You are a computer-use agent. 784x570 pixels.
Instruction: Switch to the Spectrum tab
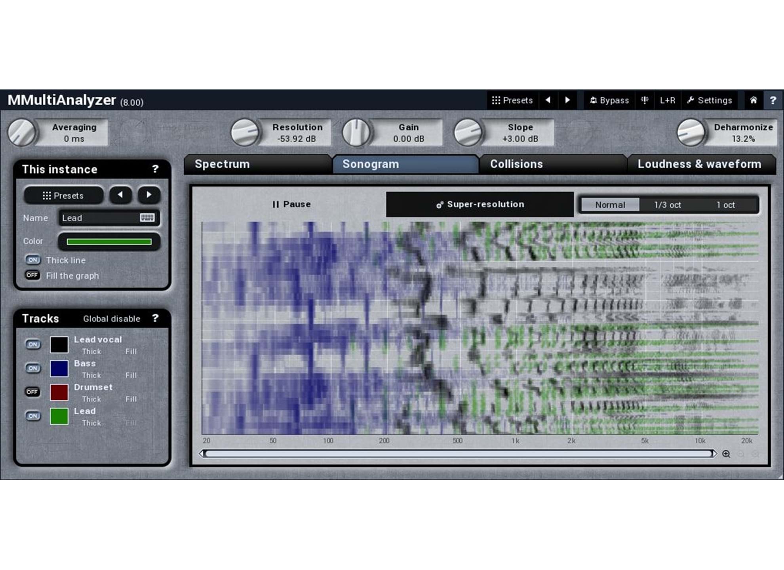257,164
